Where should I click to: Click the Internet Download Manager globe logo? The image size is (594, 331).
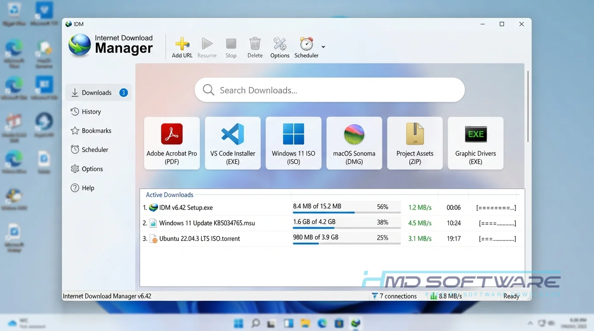coord(80,45)
